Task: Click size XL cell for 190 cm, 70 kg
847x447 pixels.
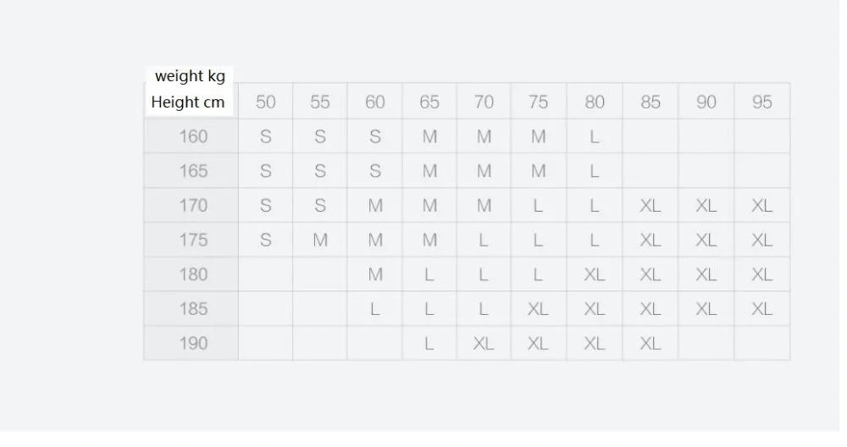Action: point(484,343)
